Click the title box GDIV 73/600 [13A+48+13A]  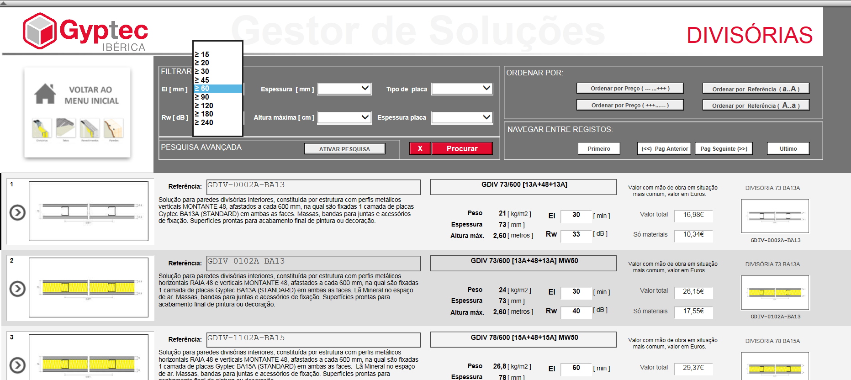[x=523, y=187]
